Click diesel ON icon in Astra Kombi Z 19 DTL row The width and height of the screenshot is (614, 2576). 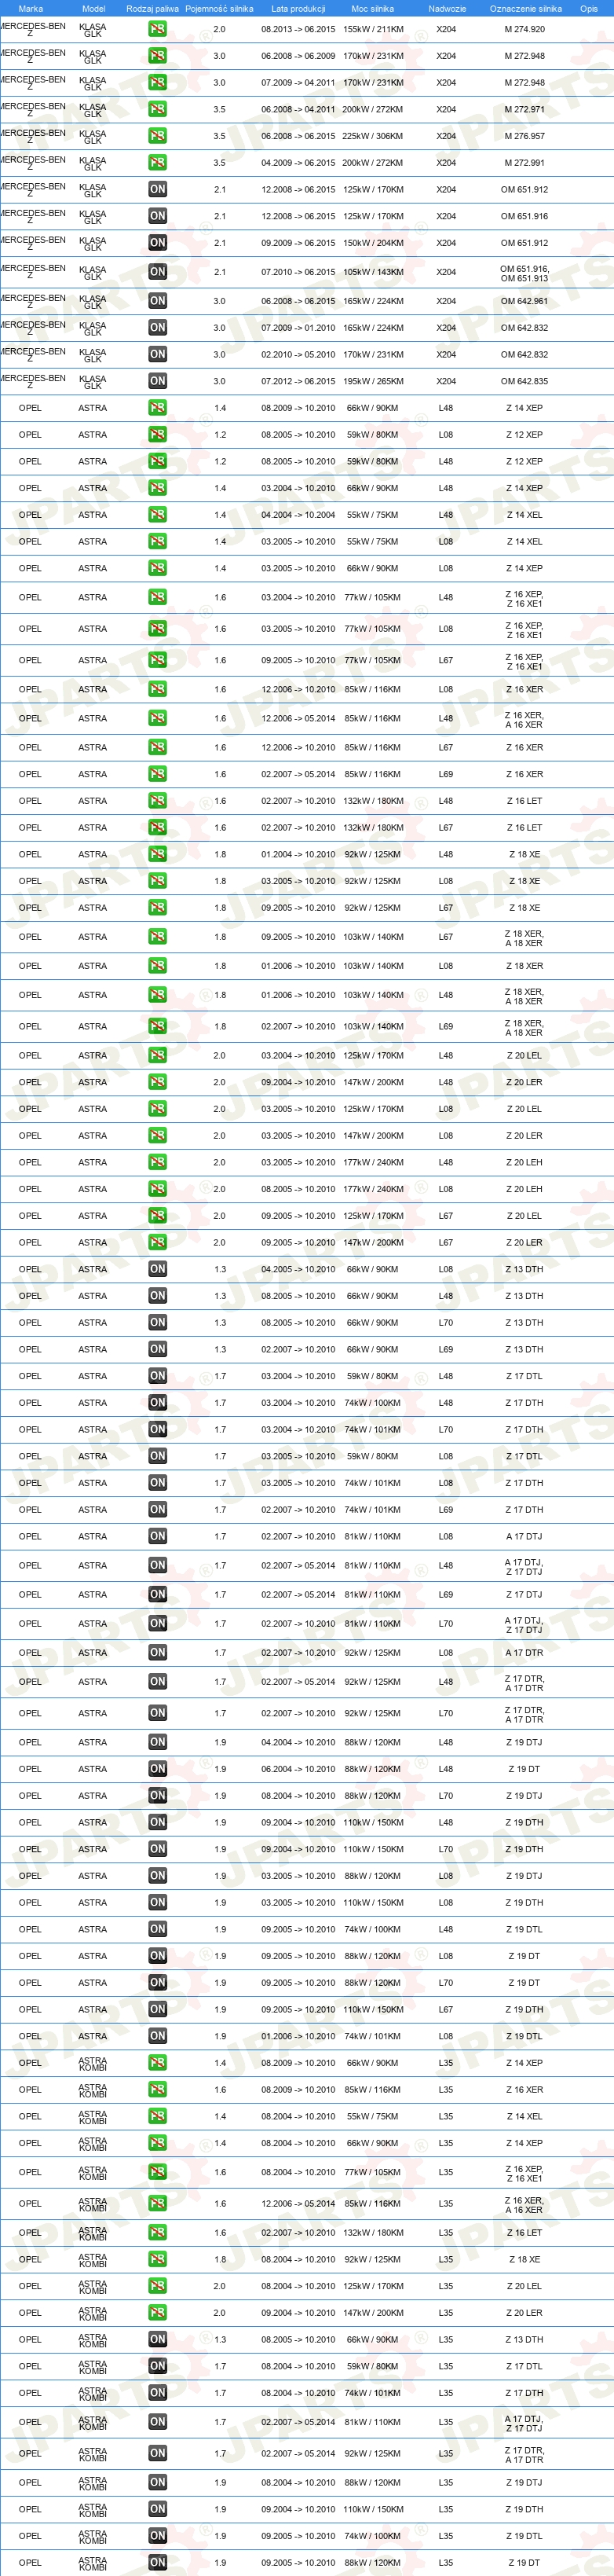click(x=158, y=2536)
